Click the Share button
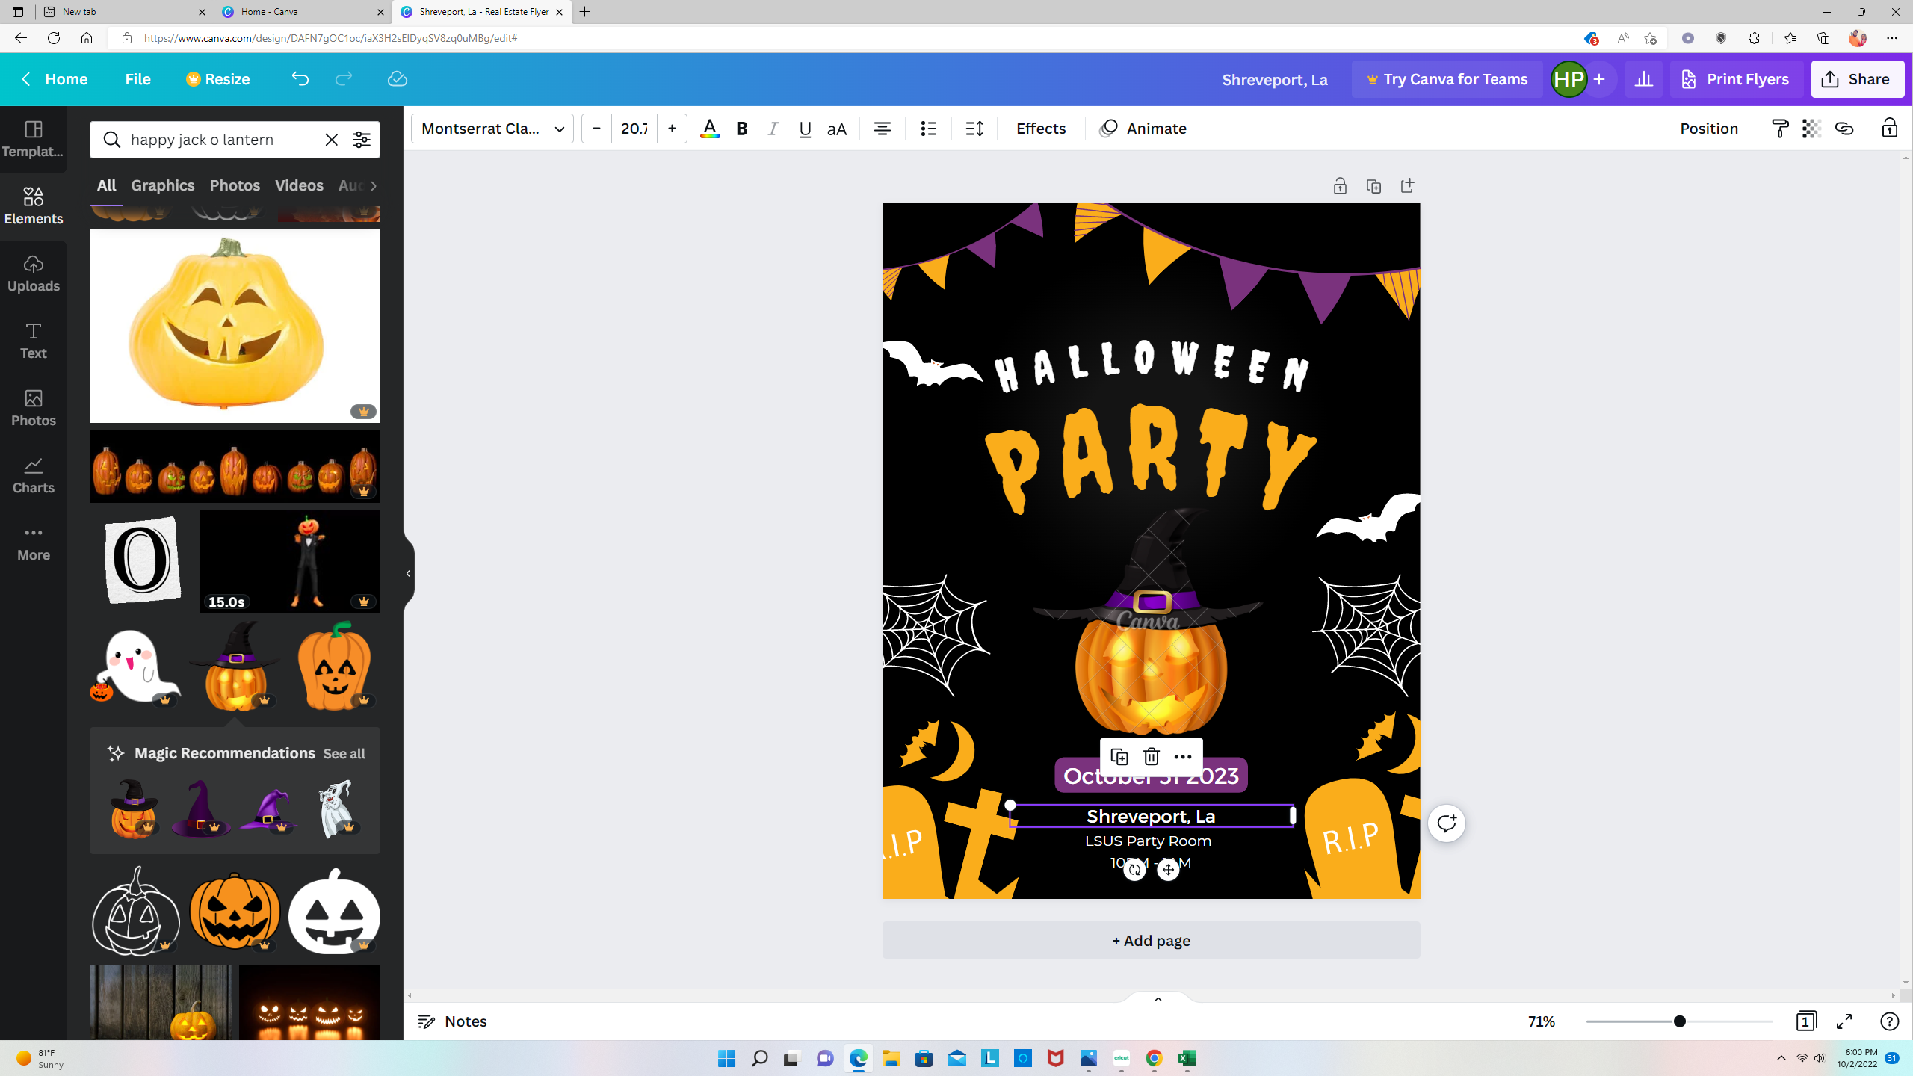This screenshot has width=1913, height=1076. point(1857,78)
